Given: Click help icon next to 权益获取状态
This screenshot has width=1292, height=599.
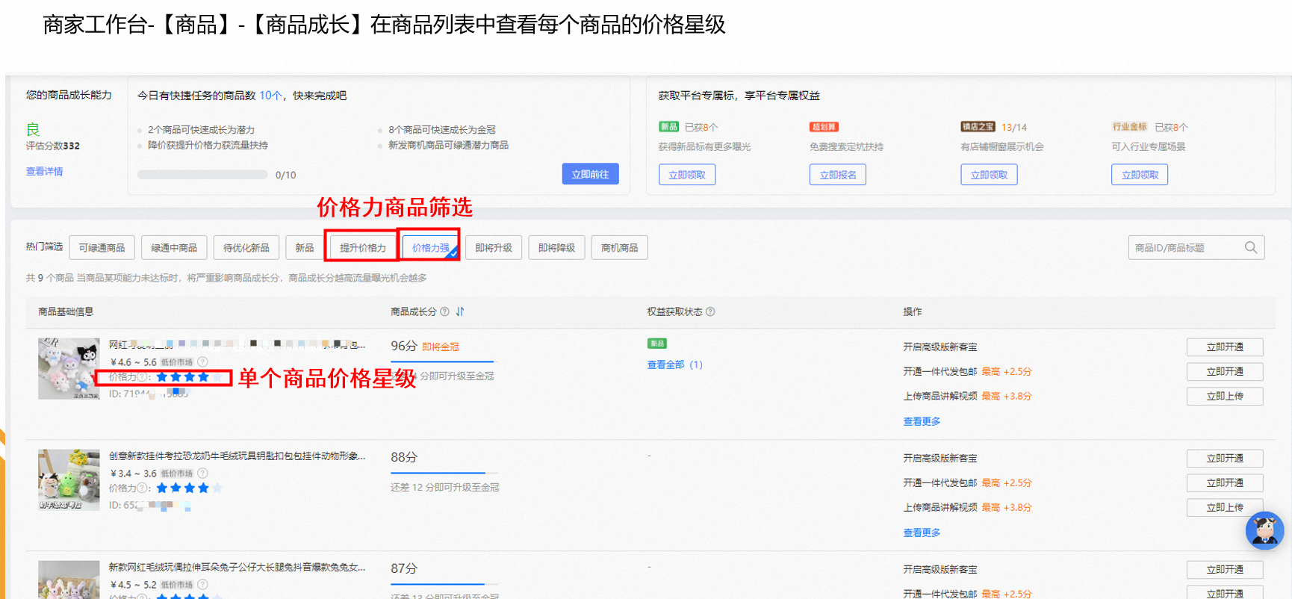Looking at the screenshot, I should coord(710,311).
